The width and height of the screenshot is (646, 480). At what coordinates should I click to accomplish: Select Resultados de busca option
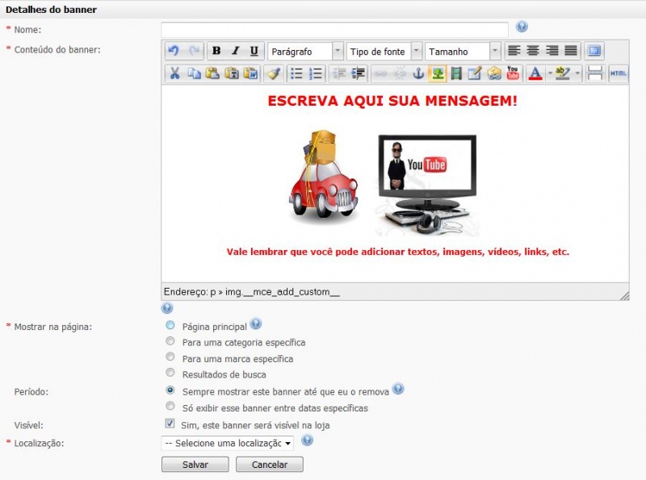point(170,373)
